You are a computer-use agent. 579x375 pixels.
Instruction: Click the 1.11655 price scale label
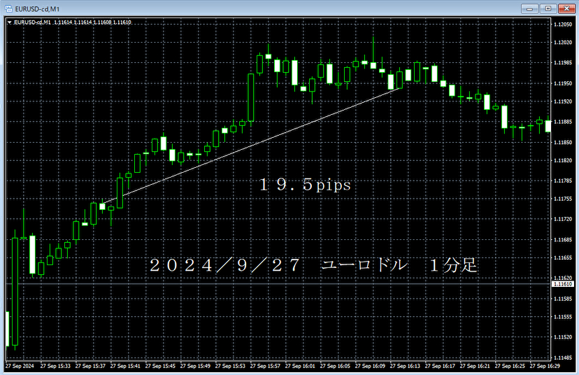[x=563, y=257]
